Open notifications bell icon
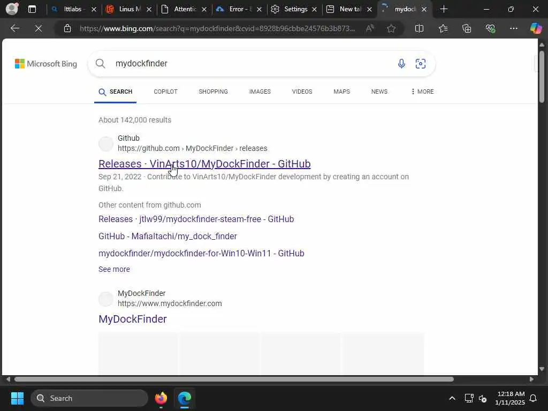 pyautogui.click(x=534, y=398)
